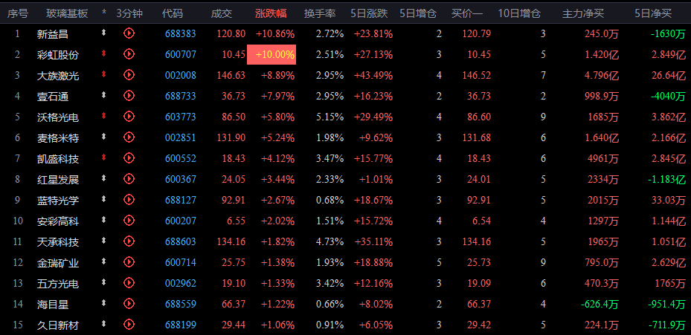Open stock code 002008
Viewport: 691px width, 335px height.
(x=181, y=76)
